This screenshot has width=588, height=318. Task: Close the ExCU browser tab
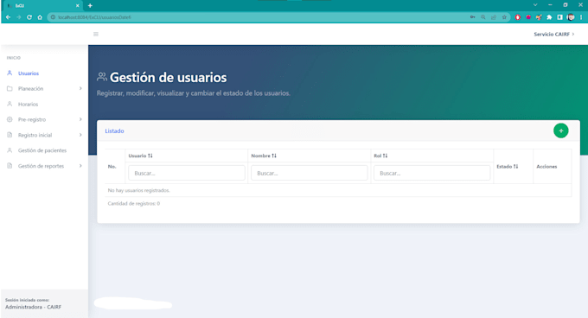click(x=78, y=6)
